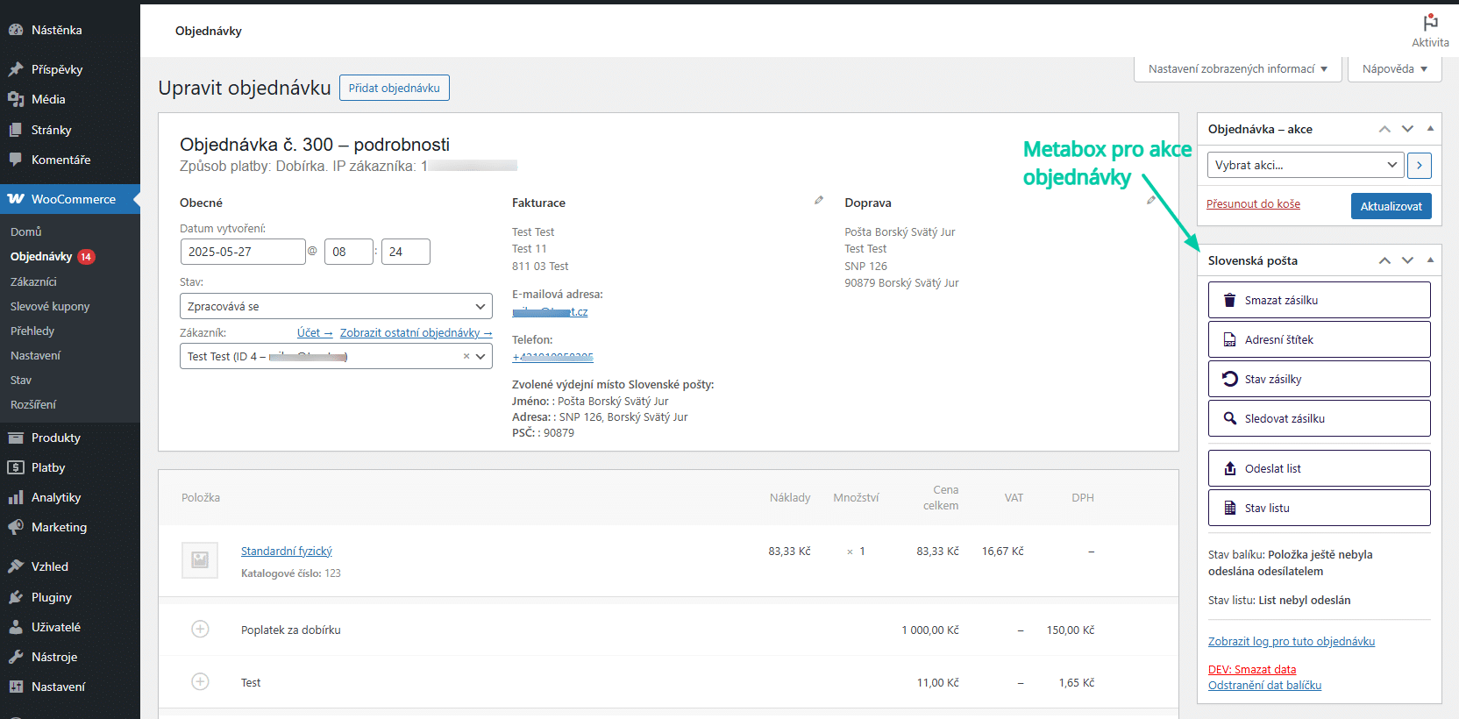Image resolution: width=1459 pixels, height=719 pixels.
Task: Collapse the Slovenská pošta metabox
Action: click(x=1430, y=260)
